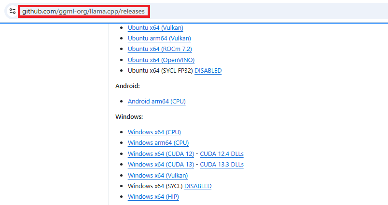Download the Windows x64 (HIP) build
The height and width of the screenshot is (205, 388).
click(153, 197)
